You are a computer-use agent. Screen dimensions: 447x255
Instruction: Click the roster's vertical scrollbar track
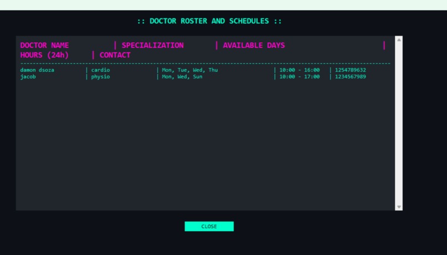click(x=399, y=123)
